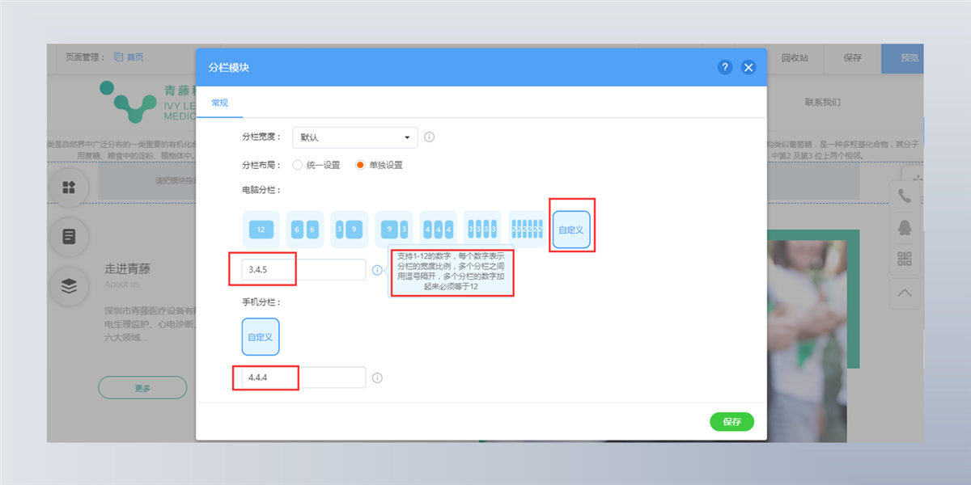Image resolution: width=971 pixels, height=485 pixels.
Task: Select the single 12-column layout icon
Action: click(261, 230)
